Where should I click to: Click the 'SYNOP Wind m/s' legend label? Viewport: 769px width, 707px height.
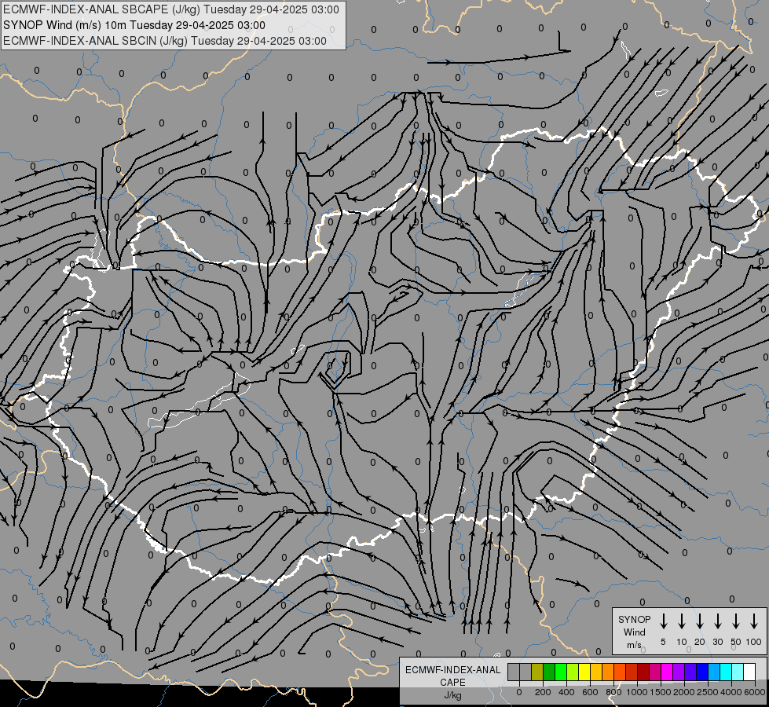[x=634, y=632]
